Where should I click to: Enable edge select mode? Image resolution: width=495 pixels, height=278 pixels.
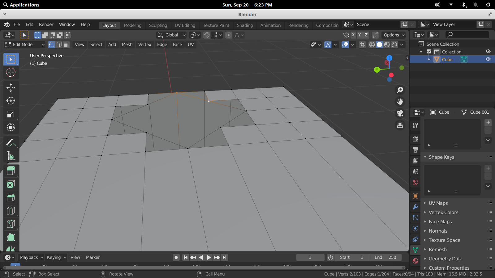click(59, 44)
